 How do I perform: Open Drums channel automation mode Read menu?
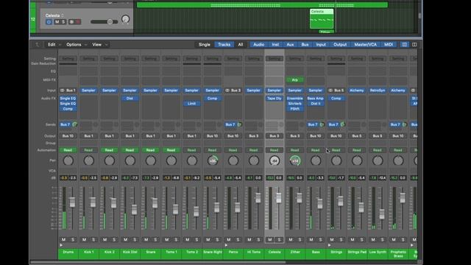[68, 150]
